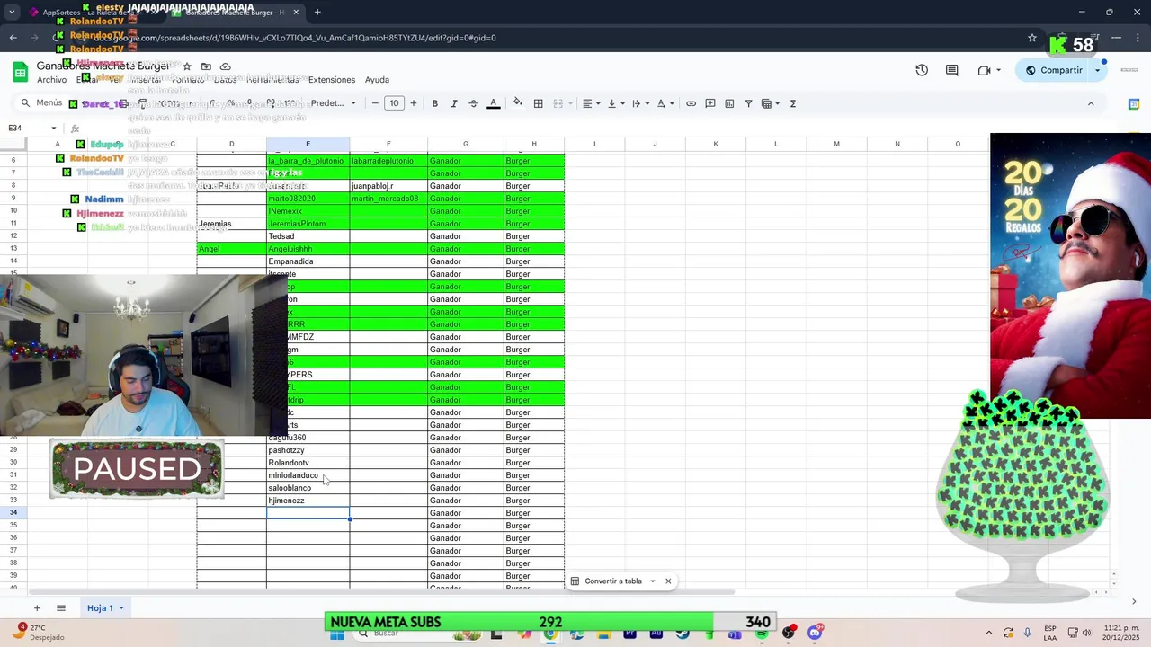
Task: Start a Meet video call
Action: [985, 70]
